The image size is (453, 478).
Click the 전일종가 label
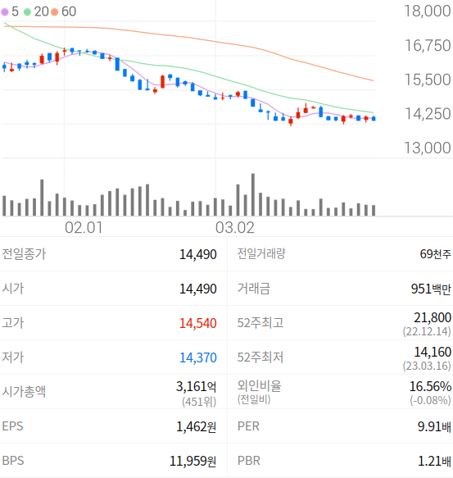coord(24,254)
